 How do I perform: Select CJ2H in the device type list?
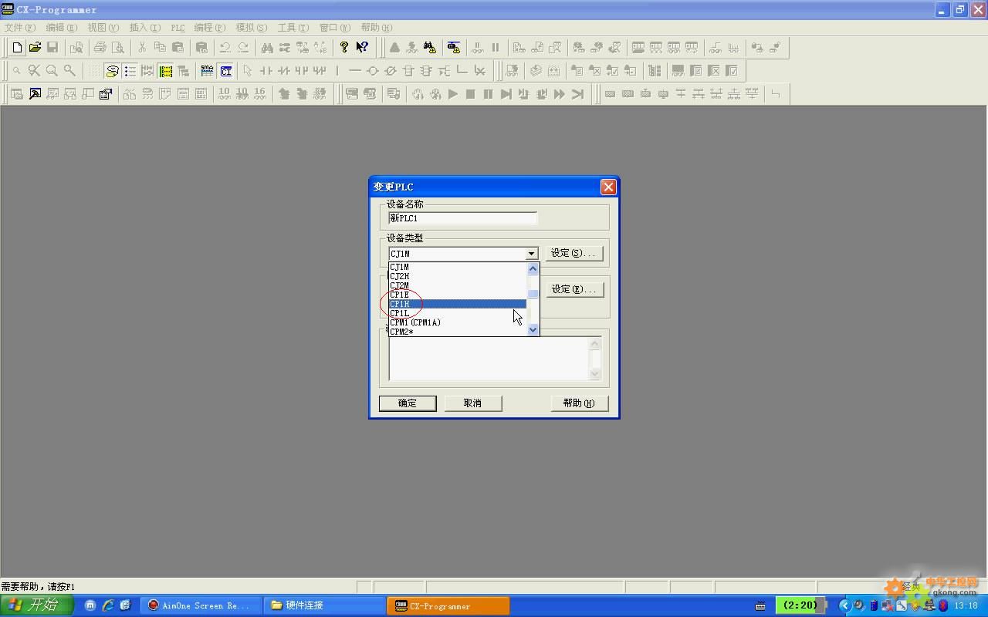pyautogui.click(x=458, y=276)
